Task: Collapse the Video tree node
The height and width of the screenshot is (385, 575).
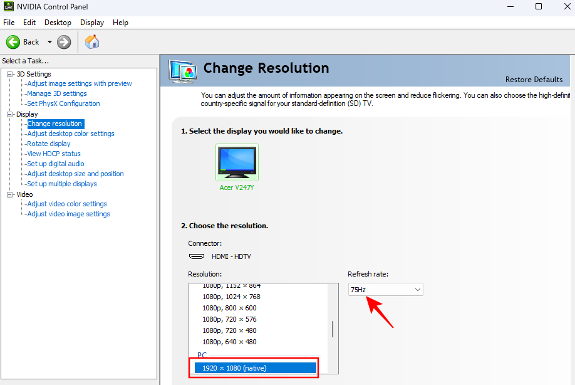Action: (x=10, y=194)
